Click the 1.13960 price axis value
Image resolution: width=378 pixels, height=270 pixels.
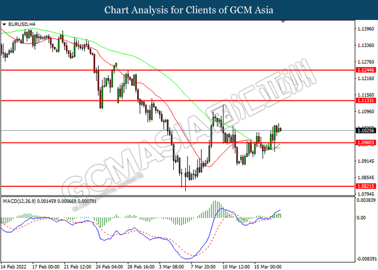pyautogui.click(x=366, y=29)
